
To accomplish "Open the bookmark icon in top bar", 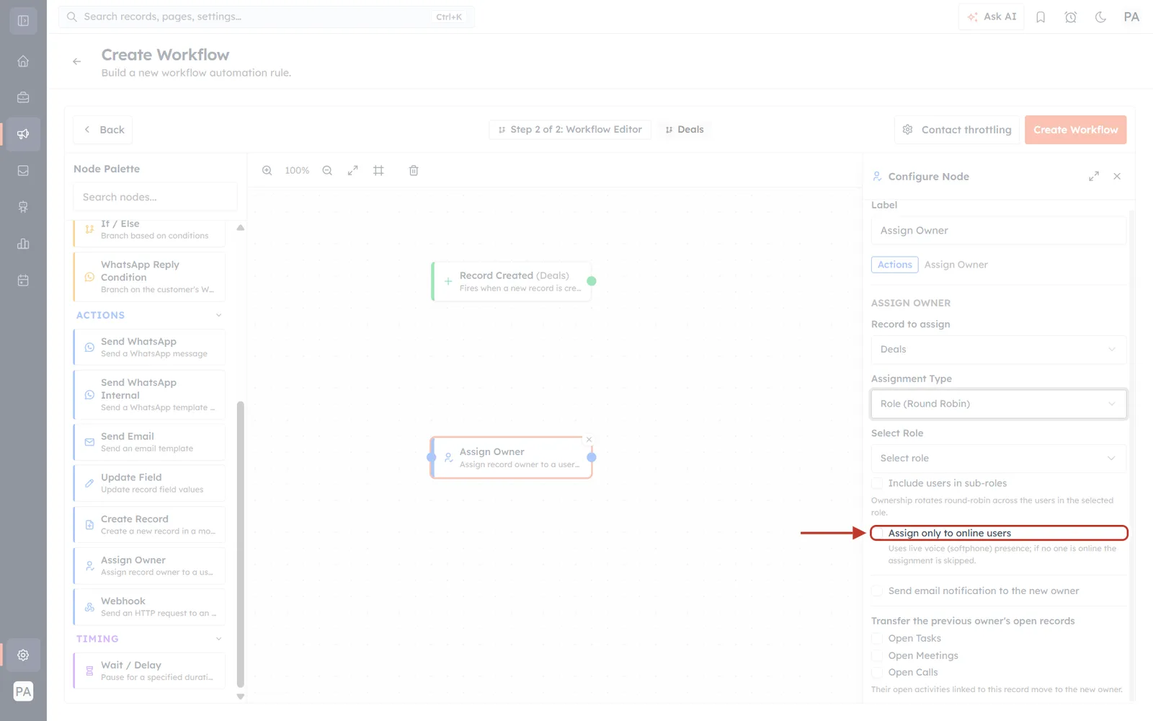I will pyautogui.click(x=1041, y=17).
